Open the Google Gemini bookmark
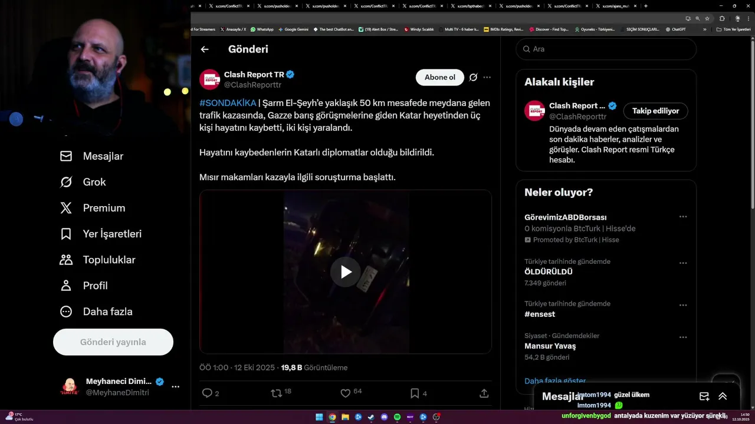The height and width of the screenshot is (424, 755). click(x=293, y=29)
